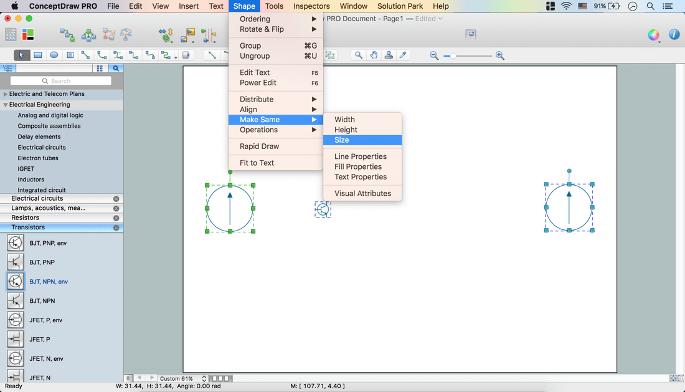Click the BJT, PNP, env transistor shape
The width and height of the screenshot is (685, 392).
click(16, 243)
